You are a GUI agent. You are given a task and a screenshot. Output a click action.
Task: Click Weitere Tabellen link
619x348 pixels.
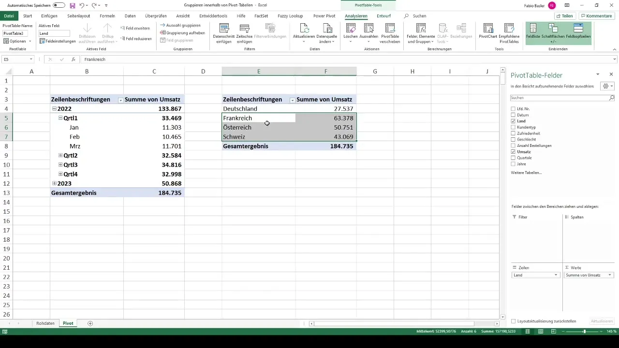(x=526, y=173)
